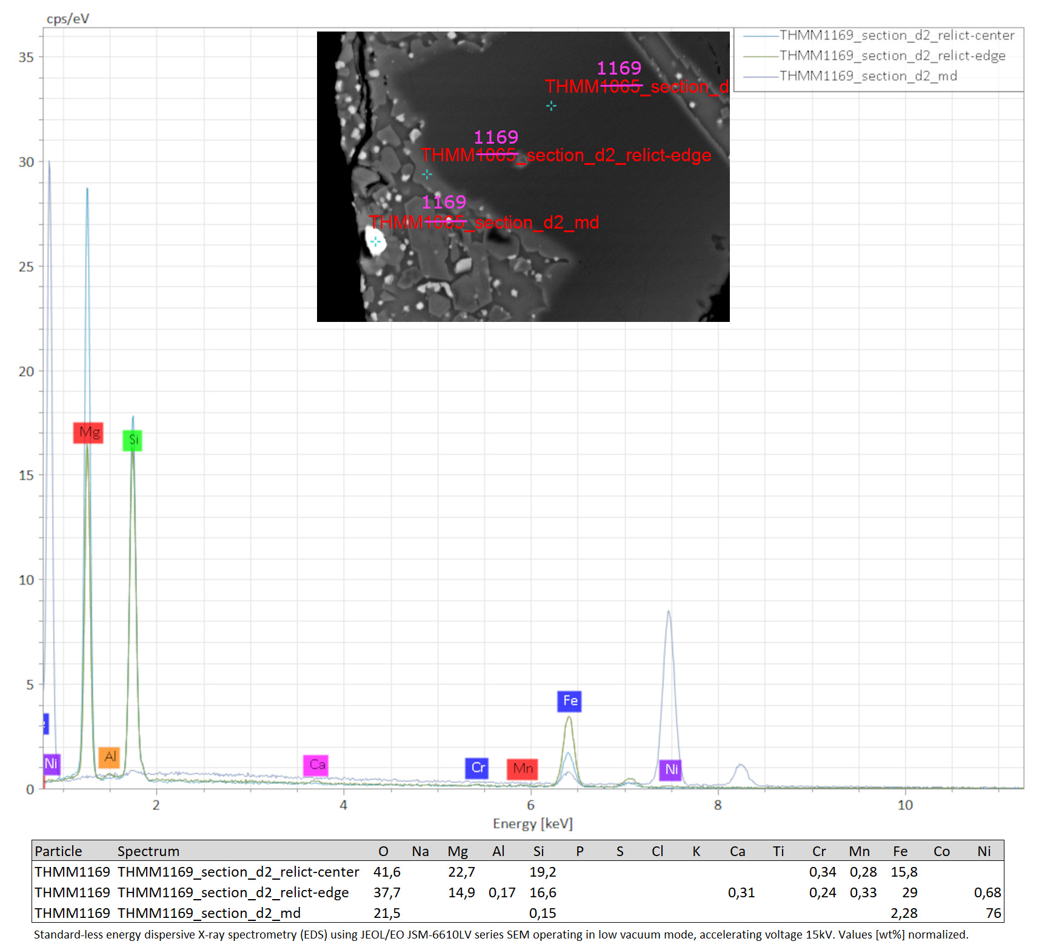Click the chromium value 0,34
Viewport: 1039px width, 947px height.
coord(823,872)
